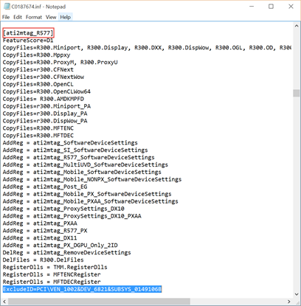
Task: Open the File menu
Action: 6,17
